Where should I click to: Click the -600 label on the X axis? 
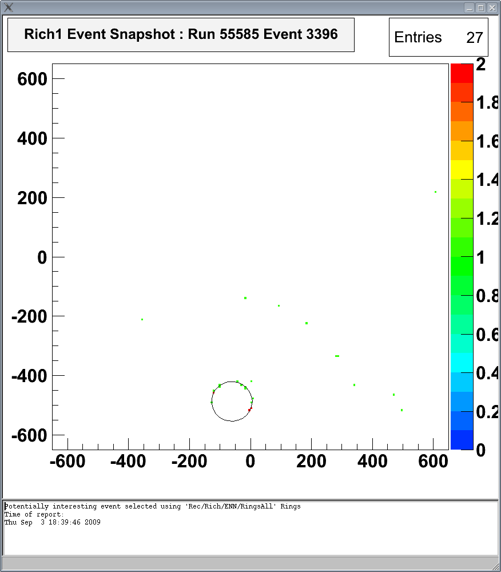(68, 461)
